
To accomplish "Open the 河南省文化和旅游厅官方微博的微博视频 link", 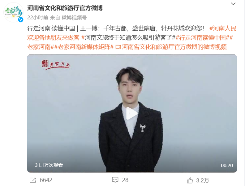I will coord(174,47).
